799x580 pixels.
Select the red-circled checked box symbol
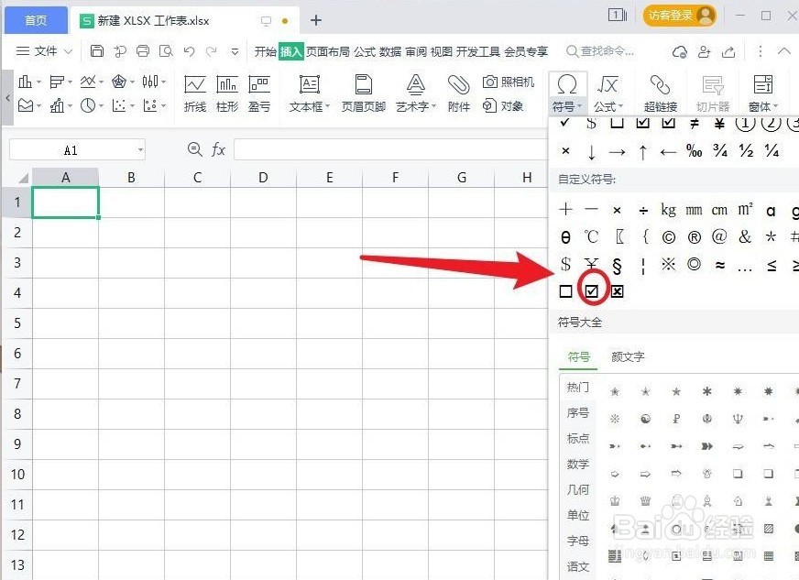593,290
